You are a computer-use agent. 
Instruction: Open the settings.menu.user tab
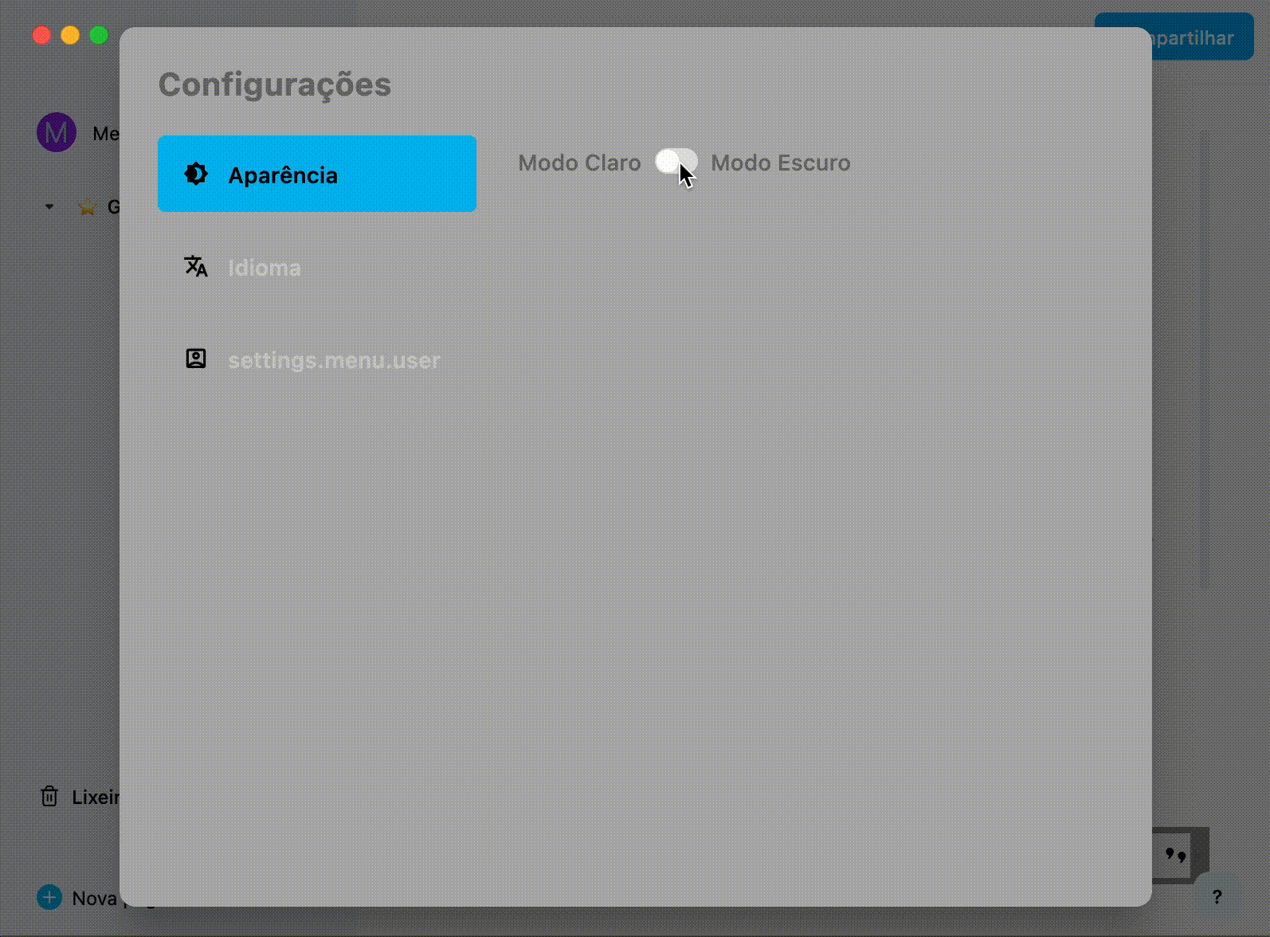pos(317,359)
